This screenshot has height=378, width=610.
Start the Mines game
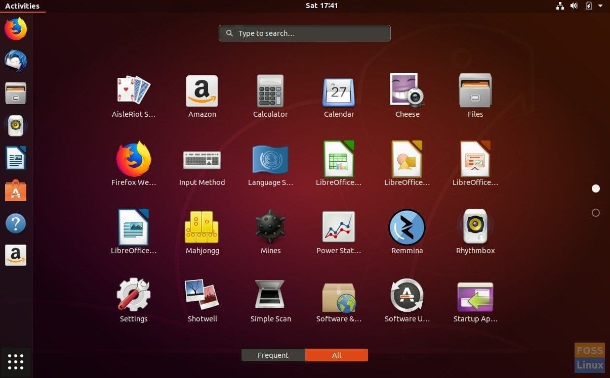point(270,227)
